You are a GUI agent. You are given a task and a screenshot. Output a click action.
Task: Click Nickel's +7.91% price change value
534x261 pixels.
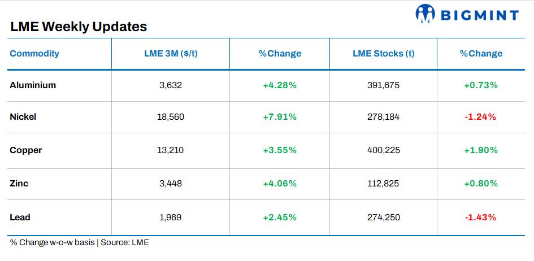[280, 117]
